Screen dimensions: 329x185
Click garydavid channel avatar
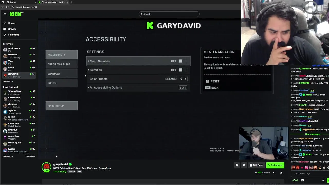click(x=47, y=167)
